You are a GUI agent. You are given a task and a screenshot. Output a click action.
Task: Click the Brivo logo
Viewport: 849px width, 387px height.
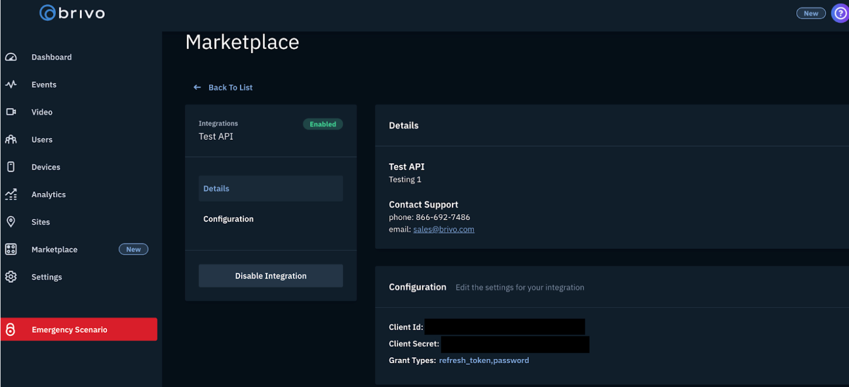pos(72,13)
